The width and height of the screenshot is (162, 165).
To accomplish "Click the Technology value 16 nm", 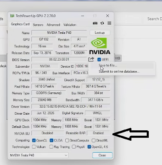I will [x=42, y=46].
